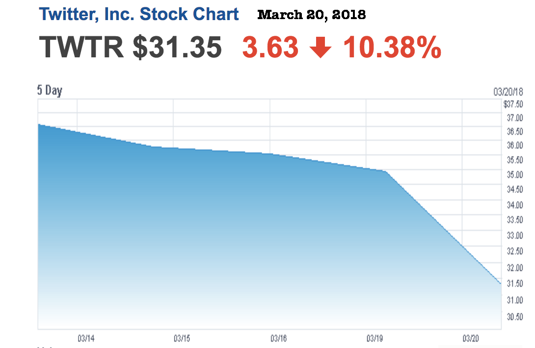Select the $31.35 stock price
This screenshot has width=535, height=348.
tap(178, 47)
